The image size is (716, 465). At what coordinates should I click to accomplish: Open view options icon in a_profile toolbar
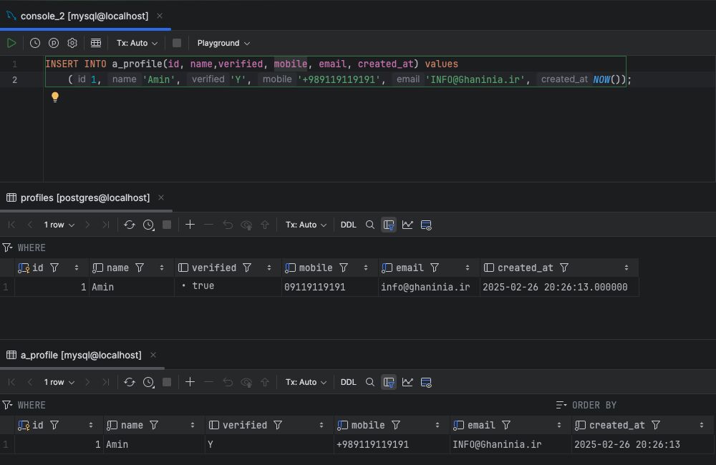[x=426, y=383]
